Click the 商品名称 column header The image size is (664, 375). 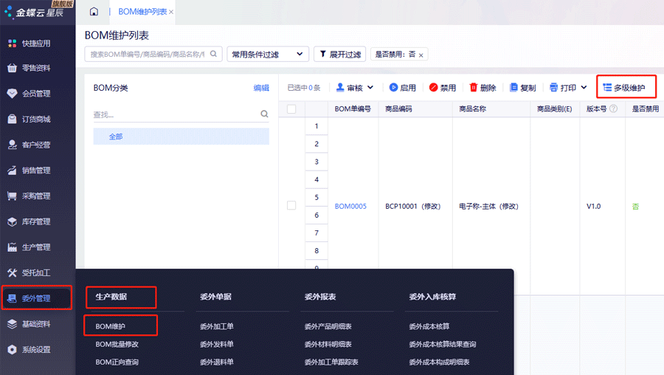(x=473, y=109)
